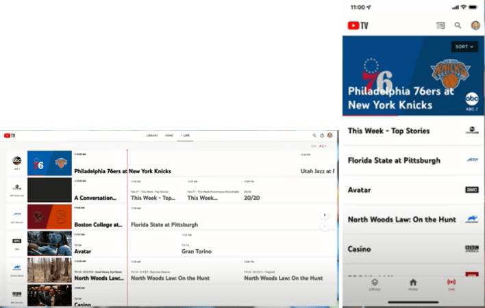Open search in the desktop YouTube TV window
The image size is (485, 308).
coord(314,136)
